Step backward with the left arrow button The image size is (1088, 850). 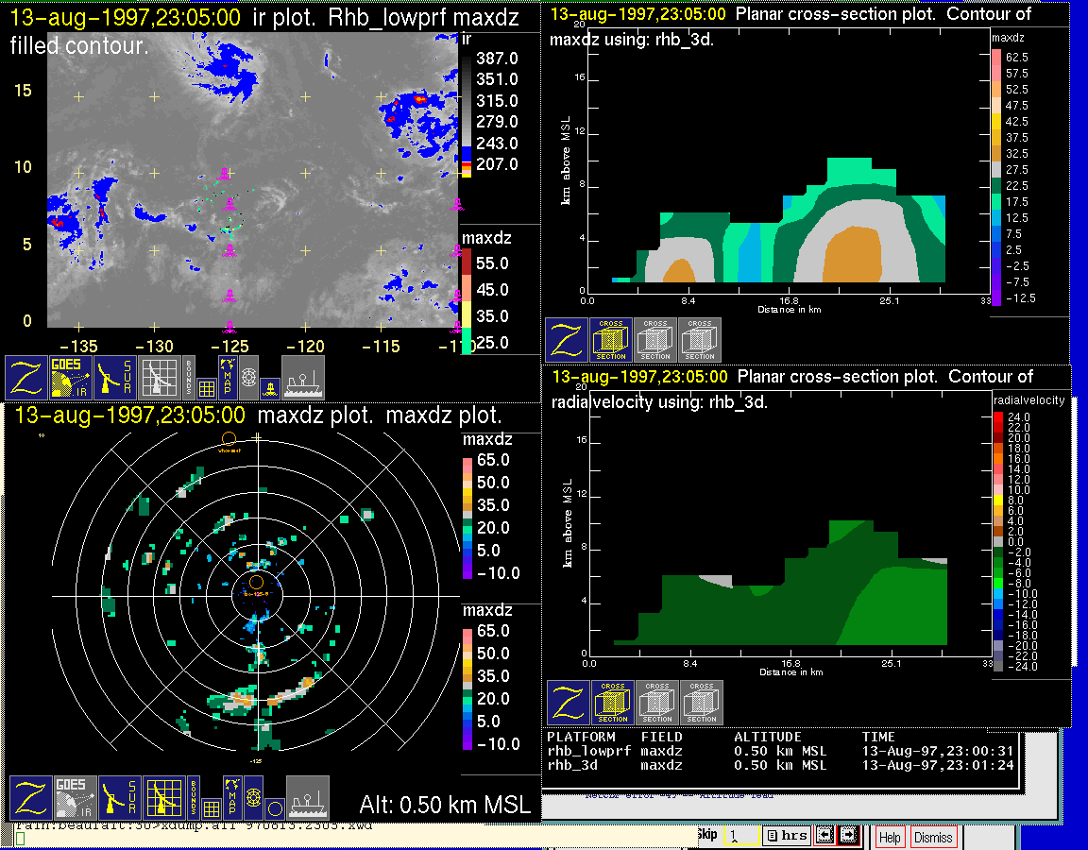[824, 835]
